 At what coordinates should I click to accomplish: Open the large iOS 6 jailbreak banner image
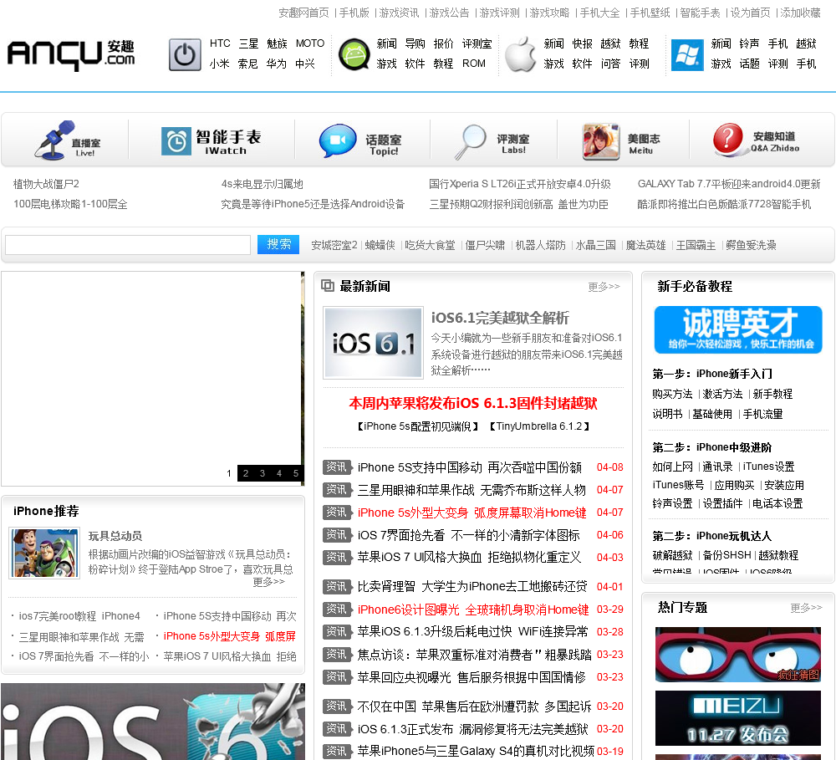pyautogui.click(x=153, y=722)
